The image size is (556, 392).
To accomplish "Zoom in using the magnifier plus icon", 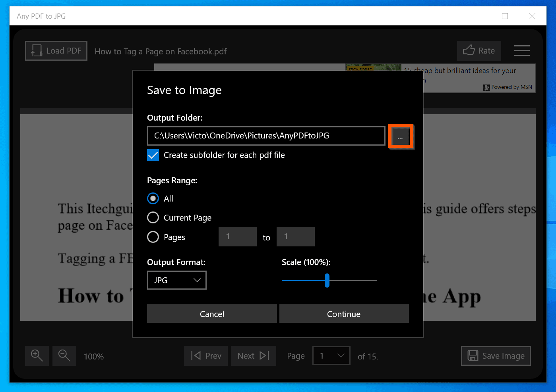I will point(37,355).
